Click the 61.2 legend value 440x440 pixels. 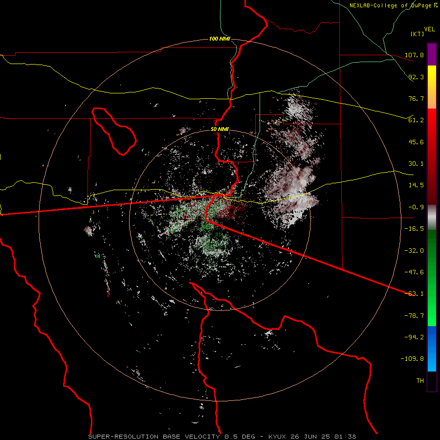[x=416, y=120]
